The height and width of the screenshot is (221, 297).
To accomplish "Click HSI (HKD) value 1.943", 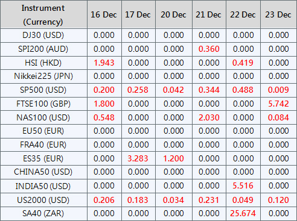I will coord(104,63).
